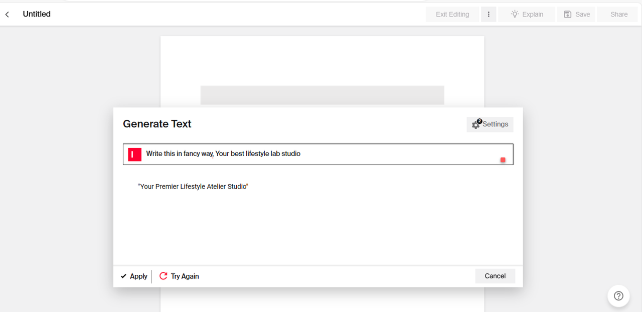Stop generation with the red square button

[x=503, y=160]
